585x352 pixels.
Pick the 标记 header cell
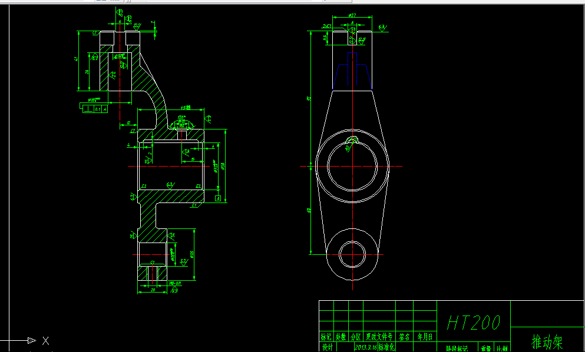[326, 337]
